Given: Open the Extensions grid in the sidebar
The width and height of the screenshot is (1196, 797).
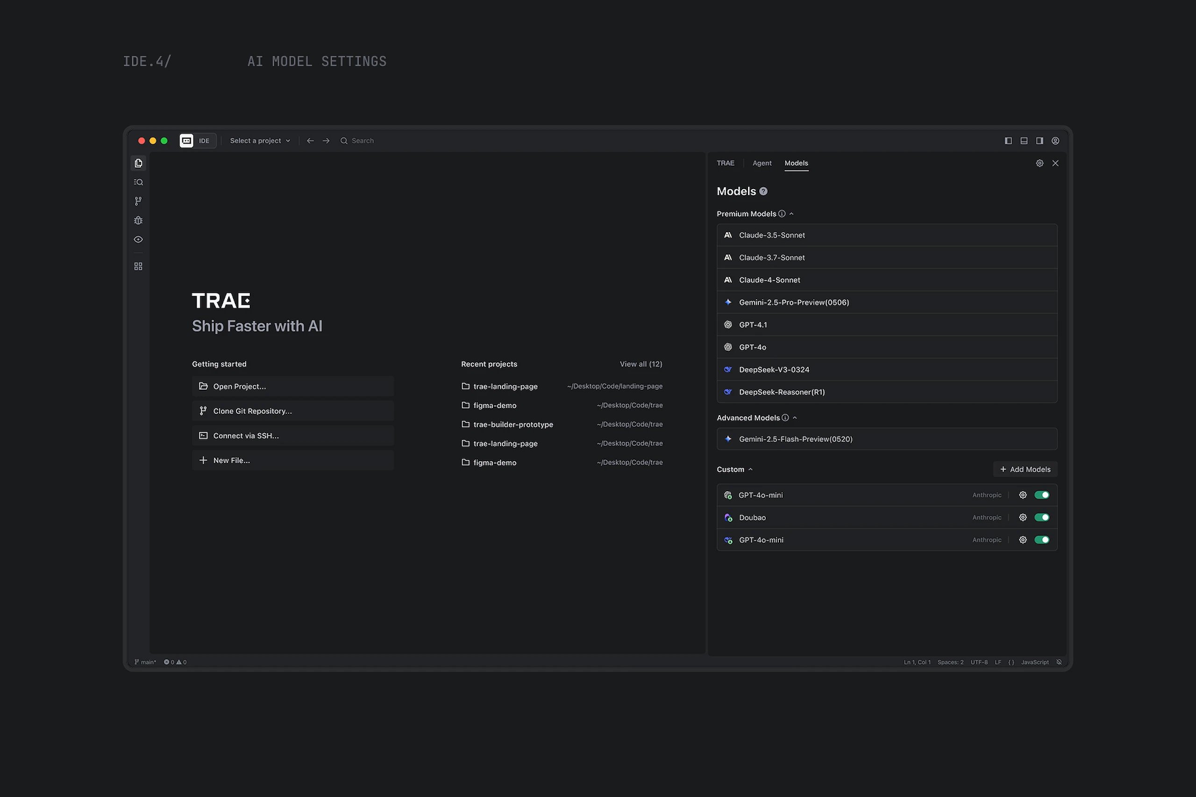Looking at the screenshot, I should pyautogui.click(x=138, y=266).
